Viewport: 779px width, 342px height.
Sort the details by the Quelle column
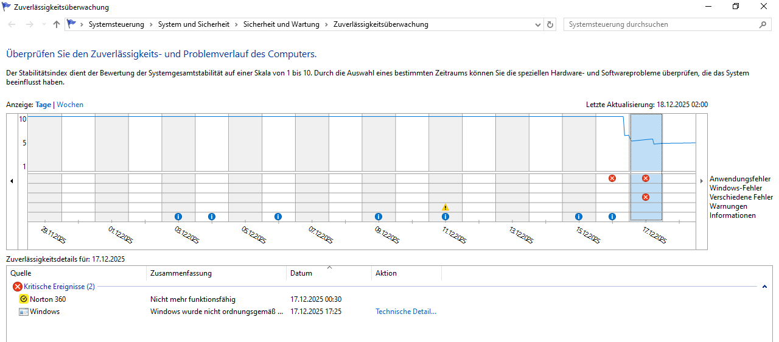point(77,273)
